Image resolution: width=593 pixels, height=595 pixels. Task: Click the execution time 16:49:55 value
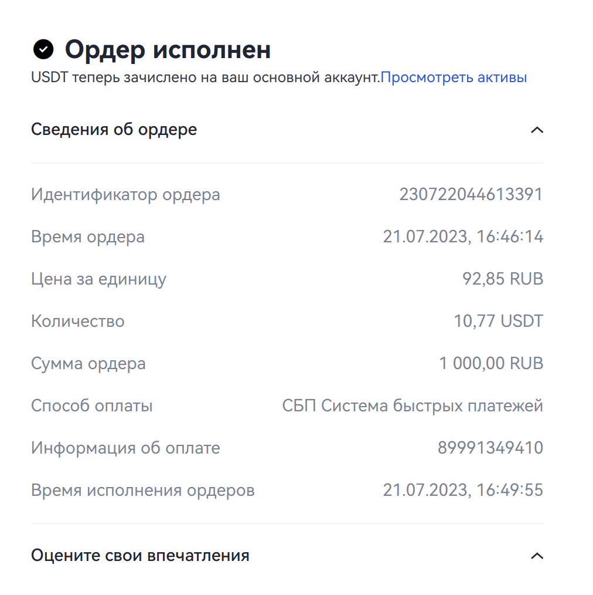click(463, 490)
